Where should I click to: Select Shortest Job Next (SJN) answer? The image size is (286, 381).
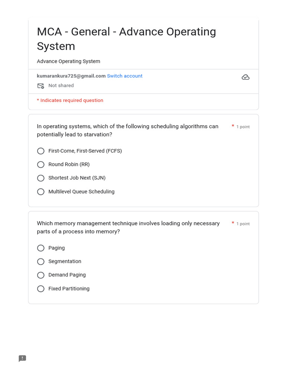click(x=41, y=178)
